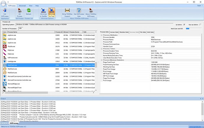Toggle the Is Admin checkbox
Viewport: 204px width, 128px height.
[184, 25]
